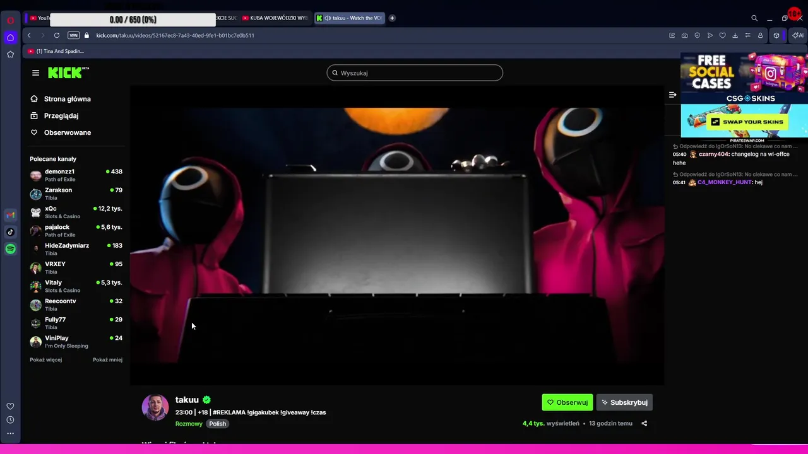Click C4_MONKEY_HUNT username in chat
The width and height of the screenshot is (808, 454).
tap(725, 182)
